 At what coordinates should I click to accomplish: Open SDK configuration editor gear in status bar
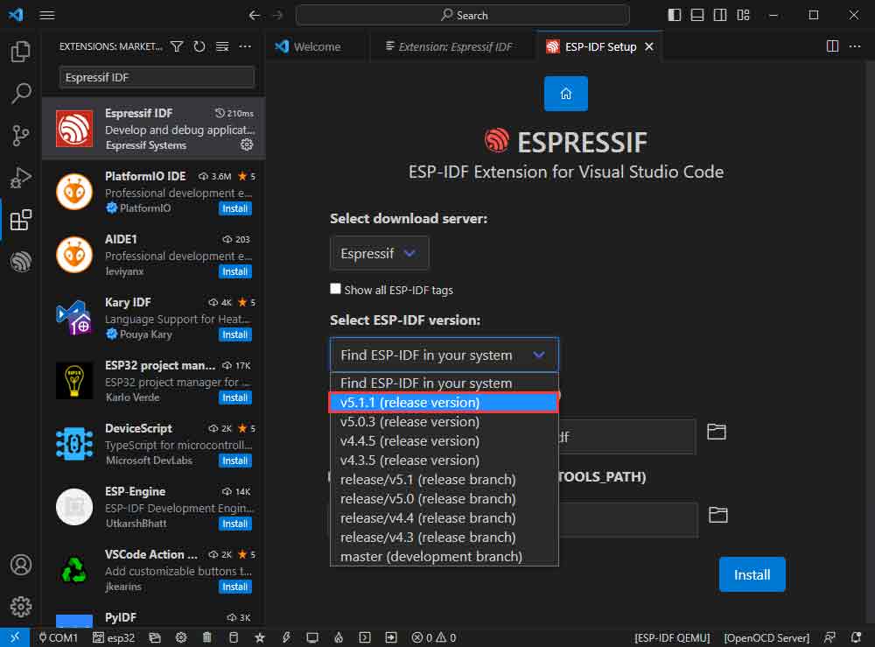point(181,637)
